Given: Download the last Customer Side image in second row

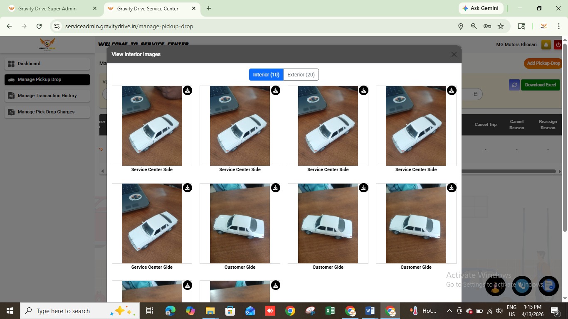Looking at the screenshot, I should coord(452,188).
